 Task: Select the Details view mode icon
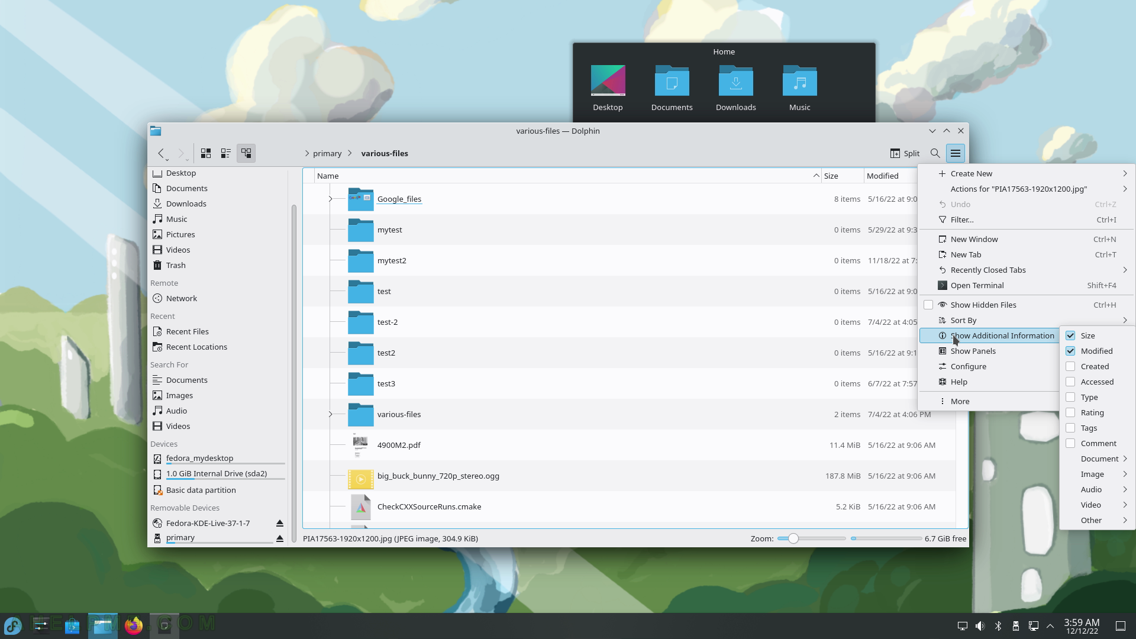click(246, 153)
